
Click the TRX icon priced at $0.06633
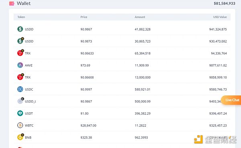20,53
